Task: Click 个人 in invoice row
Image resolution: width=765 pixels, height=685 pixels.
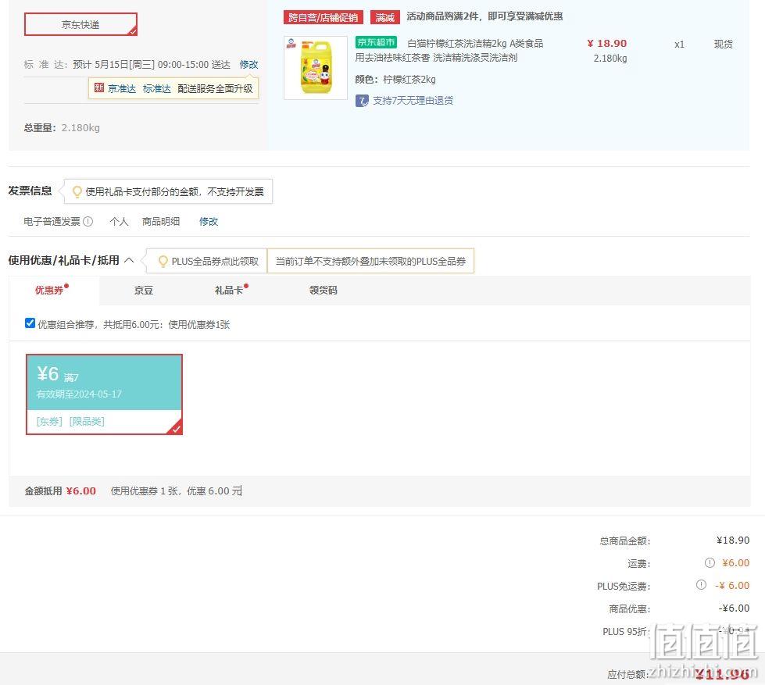Action: coord(119,221)
